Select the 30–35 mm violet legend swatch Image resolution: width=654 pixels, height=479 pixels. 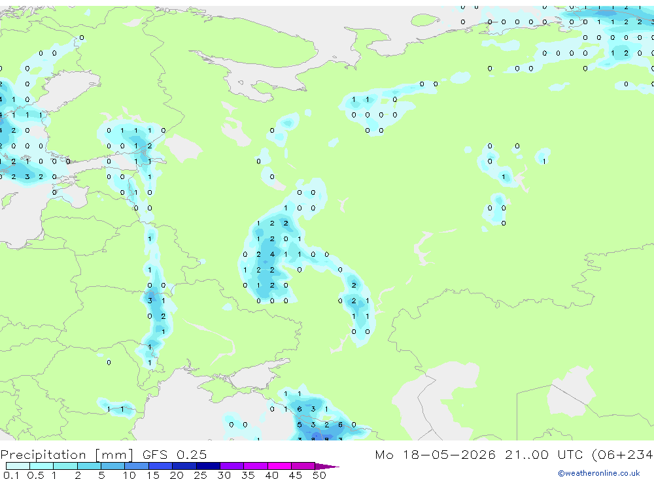[x=232, y=466]
